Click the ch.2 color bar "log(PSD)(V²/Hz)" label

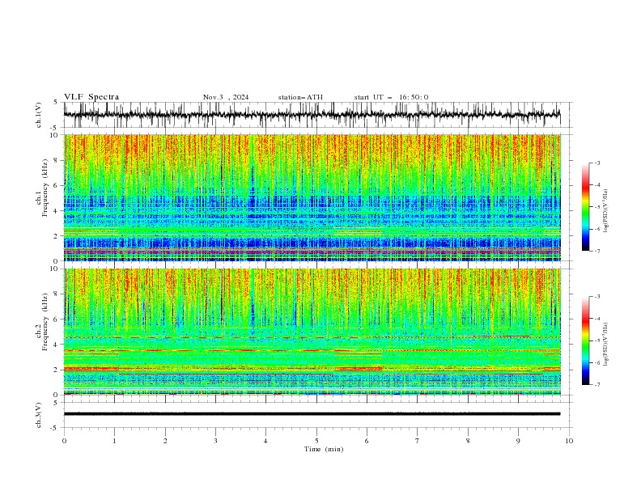tap(606, 345)
